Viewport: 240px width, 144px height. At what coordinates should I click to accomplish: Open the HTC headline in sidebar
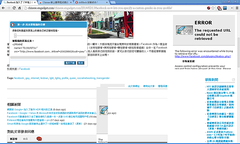pos(220,88)
